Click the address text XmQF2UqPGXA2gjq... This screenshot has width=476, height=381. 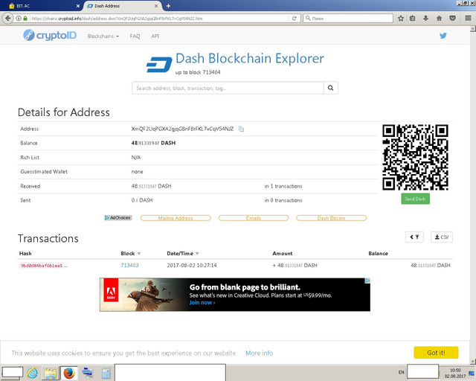pos(182,129)
